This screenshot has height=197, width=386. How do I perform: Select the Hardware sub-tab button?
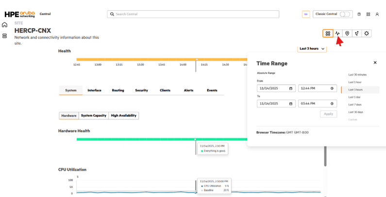[x=69, y=115]
